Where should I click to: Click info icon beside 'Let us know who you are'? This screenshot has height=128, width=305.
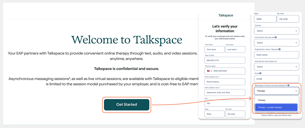click(276, 37)
